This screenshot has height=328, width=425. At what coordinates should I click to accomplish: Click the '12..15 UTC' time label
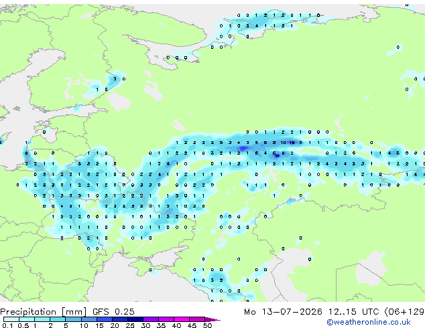354,312
